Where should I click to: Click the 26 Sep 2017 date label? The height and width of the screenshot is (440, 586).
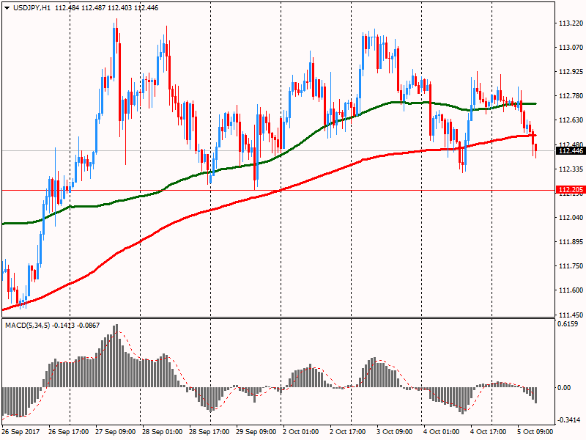[x=21, y=432]
